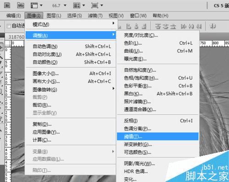Image resolution: width=229 pixels, height=182 pixels.
Task: Click the greyed 裁剪(P) entry
Action: [71, 97]
